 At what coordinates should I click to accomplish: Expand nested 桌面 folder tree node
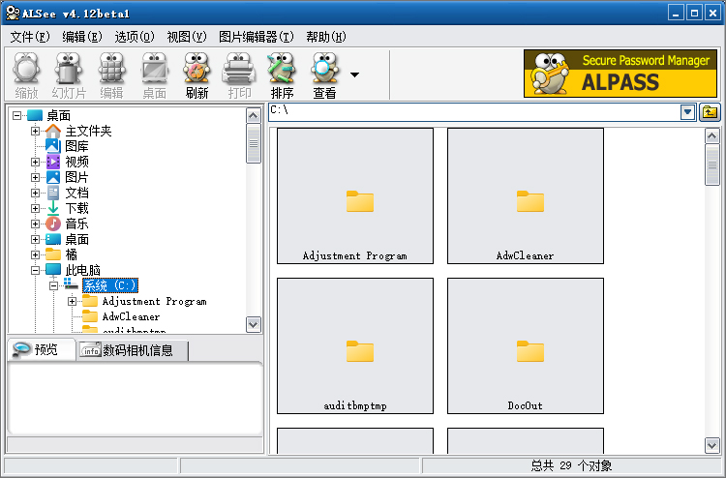point(35,239)
